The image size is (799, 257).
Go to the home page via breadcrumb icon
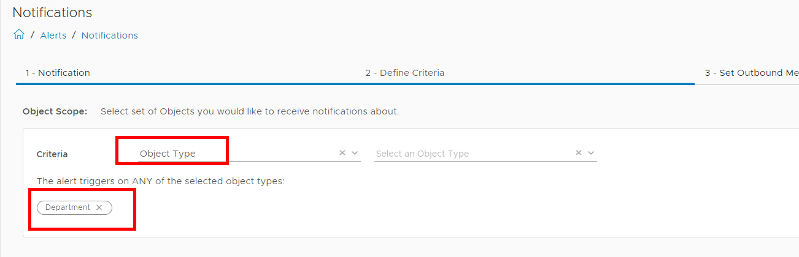pyautogui.click(x=19, y=35)
